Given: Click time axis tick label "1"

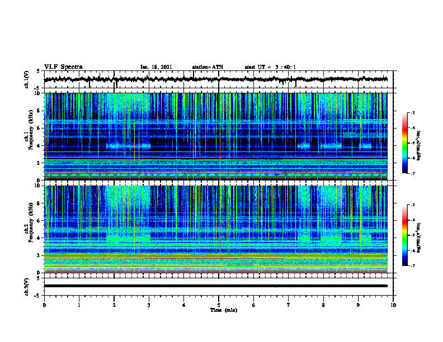Looking at the screenshot, I should click(79, 305).
